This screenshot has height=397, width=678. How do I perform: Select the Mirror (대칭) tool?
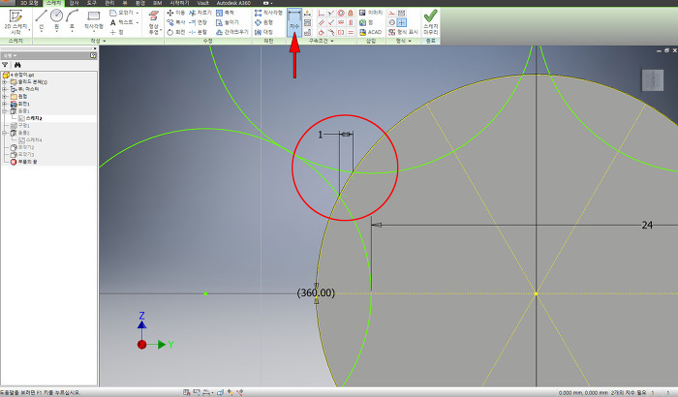pos(263,32)
